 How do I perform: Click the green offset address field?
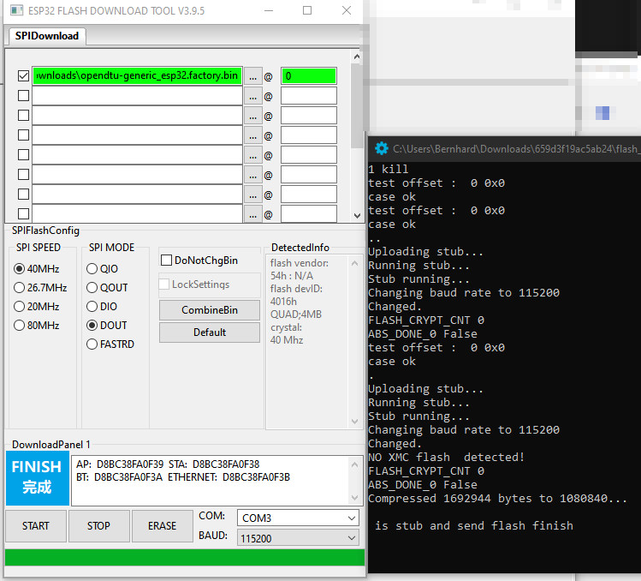(308, 75)
